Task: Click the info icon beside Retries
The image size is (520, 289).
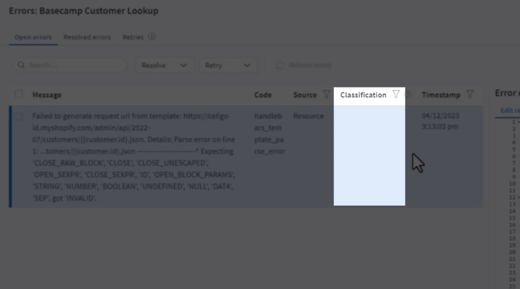Action: [x=152, y=37]
